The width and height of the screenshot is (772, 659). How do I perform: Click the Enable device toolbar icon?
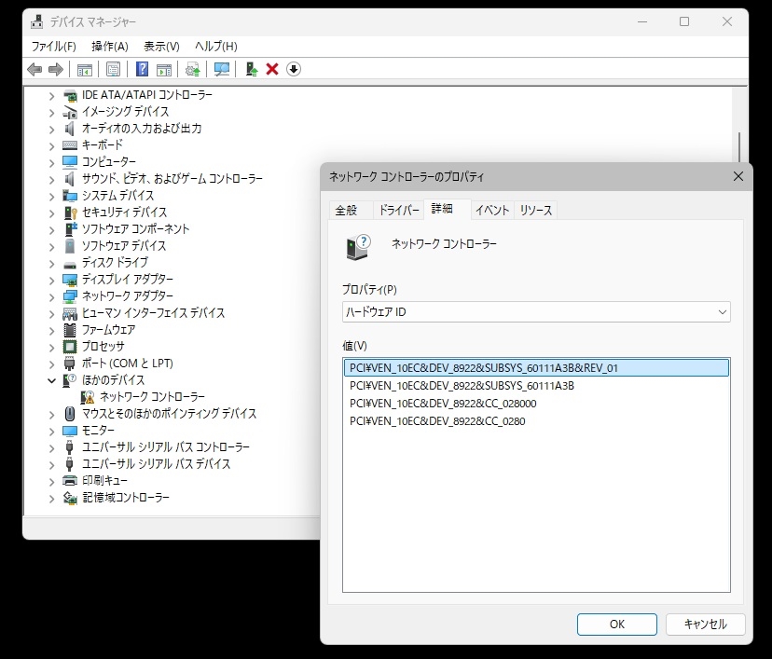[x=252, y=69]
